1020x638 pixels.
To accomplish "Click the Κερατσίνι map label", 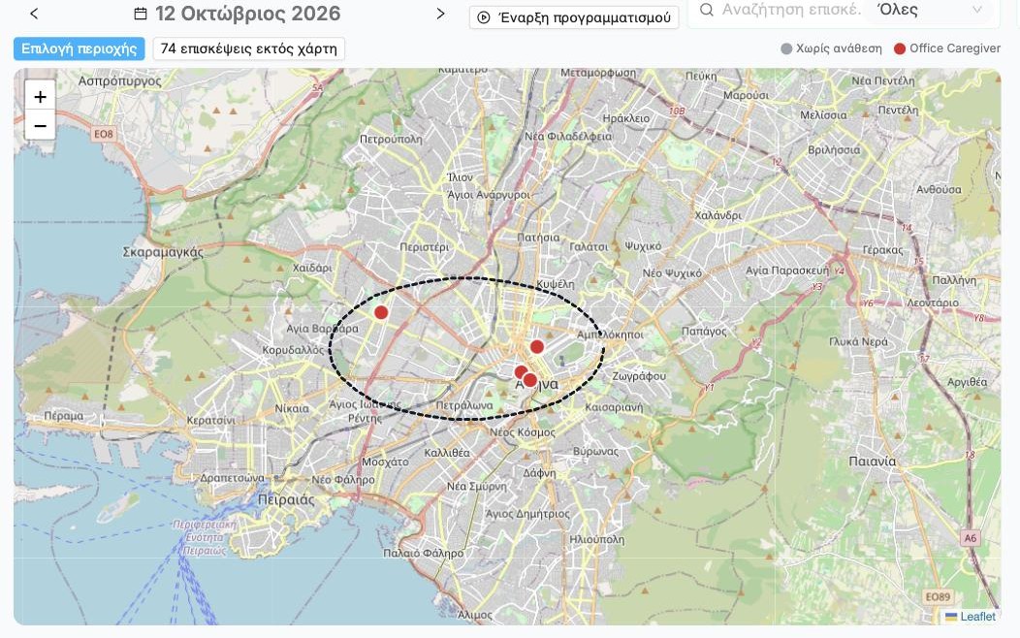I will (x=211, y=420).
